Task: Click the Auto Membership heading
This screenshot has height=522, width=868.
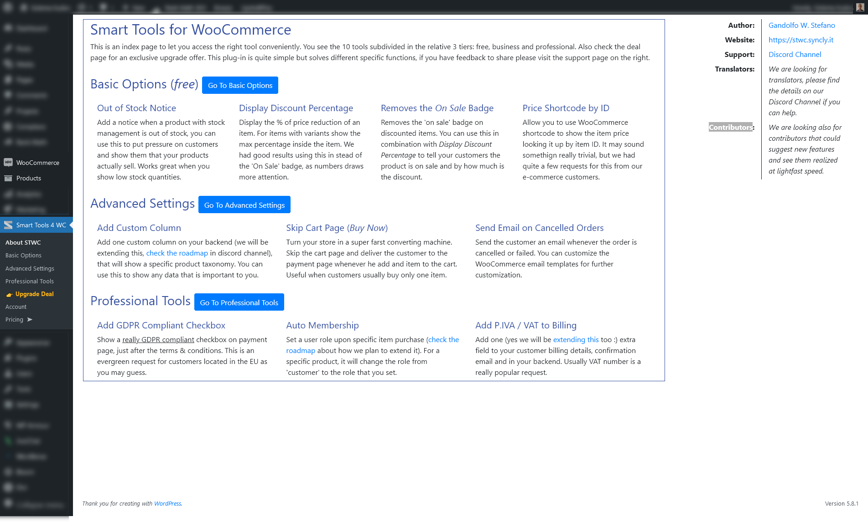Action: pyautogui.click(x=322, y=326)
